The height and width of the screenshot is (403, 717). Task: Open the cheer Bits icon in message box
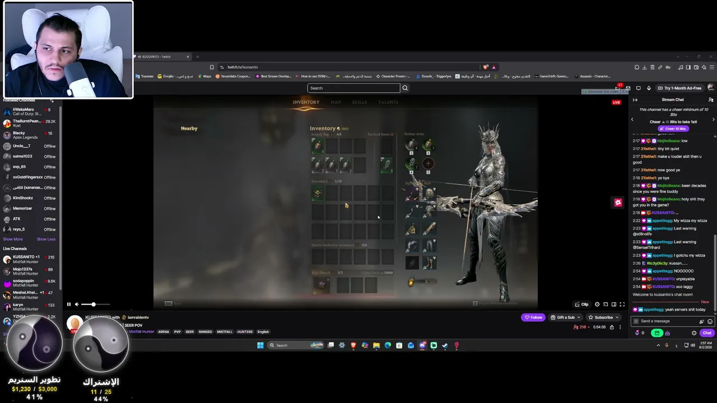coord(701,321)
